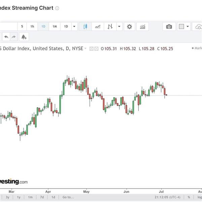Click the high value H105.32
Viewport: 202px width, 202px height.
(128, 49)
